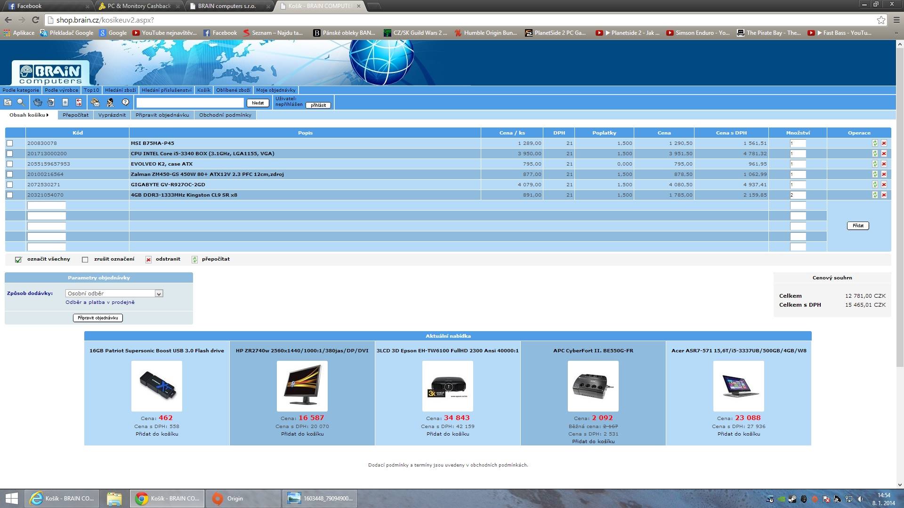Open the 'Podle výrobce' menu
The image size is (904, 508).
click(x=62, y=90)
